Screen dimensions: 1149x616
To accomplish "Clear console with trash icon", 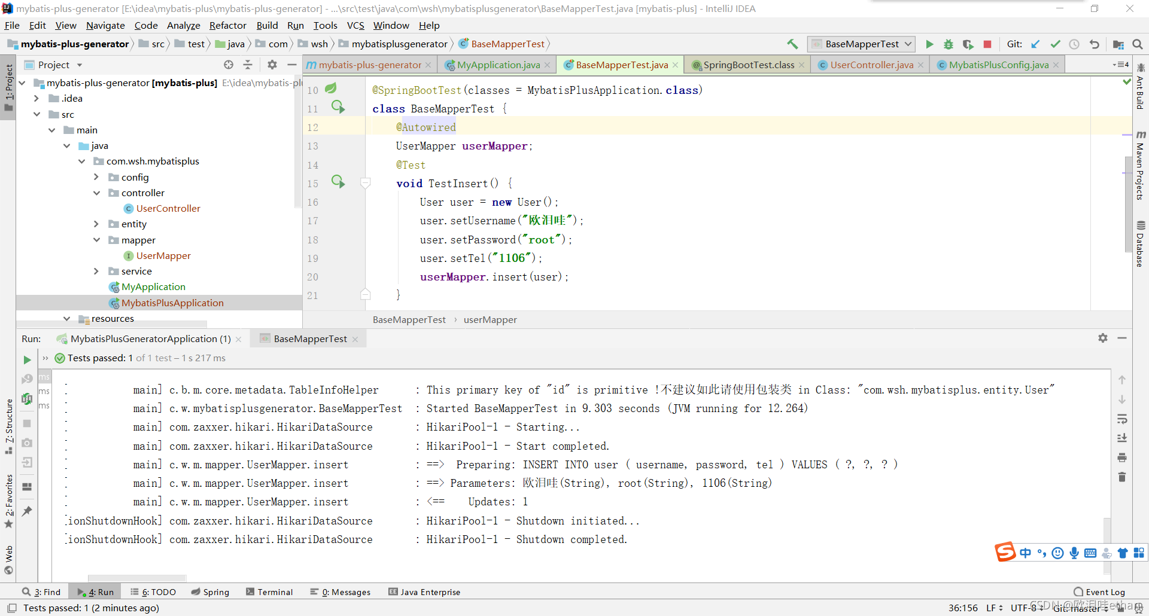I will 1122,477.
